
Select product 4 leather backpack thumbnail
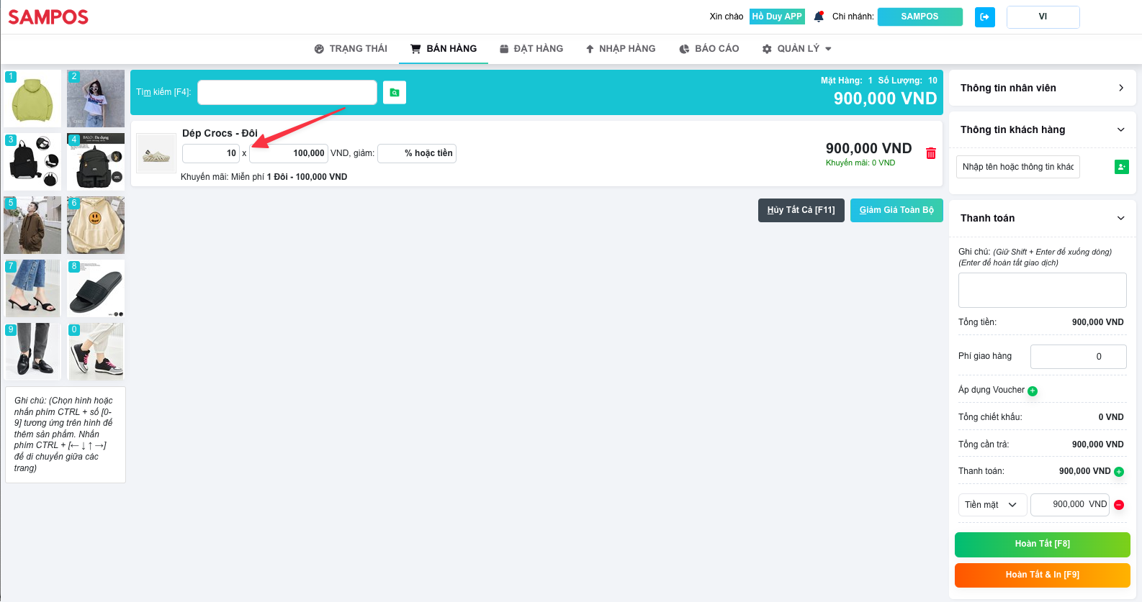(96, 162)
